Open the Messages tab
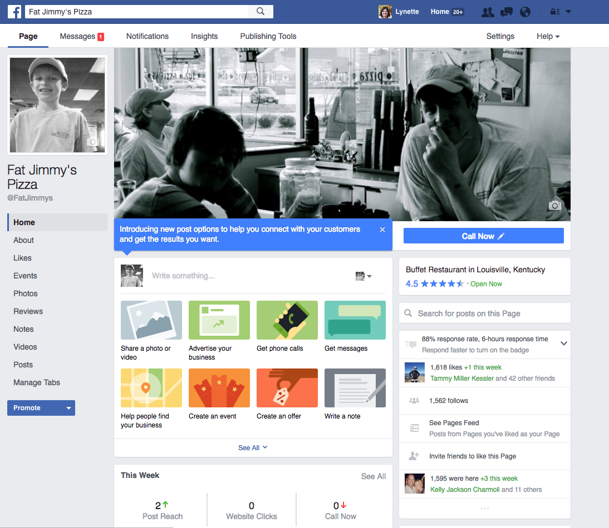This screenshot has width=609, height=528. tap(82, 37)
